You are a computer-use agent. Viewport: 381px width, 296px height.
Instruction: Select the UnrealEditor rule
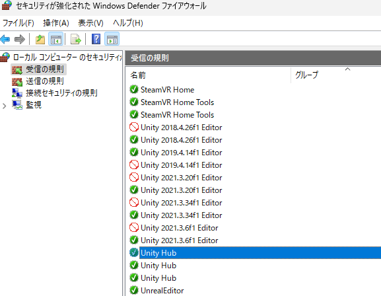162,291
